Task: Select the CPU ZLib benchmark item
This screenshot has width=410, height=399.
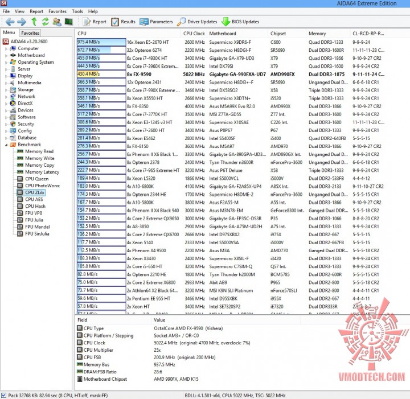Action: pos(31,192)
